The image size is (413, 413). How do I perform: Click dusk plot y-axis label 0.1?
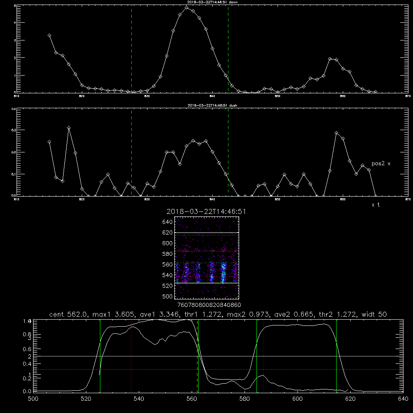tap(13, 174)
